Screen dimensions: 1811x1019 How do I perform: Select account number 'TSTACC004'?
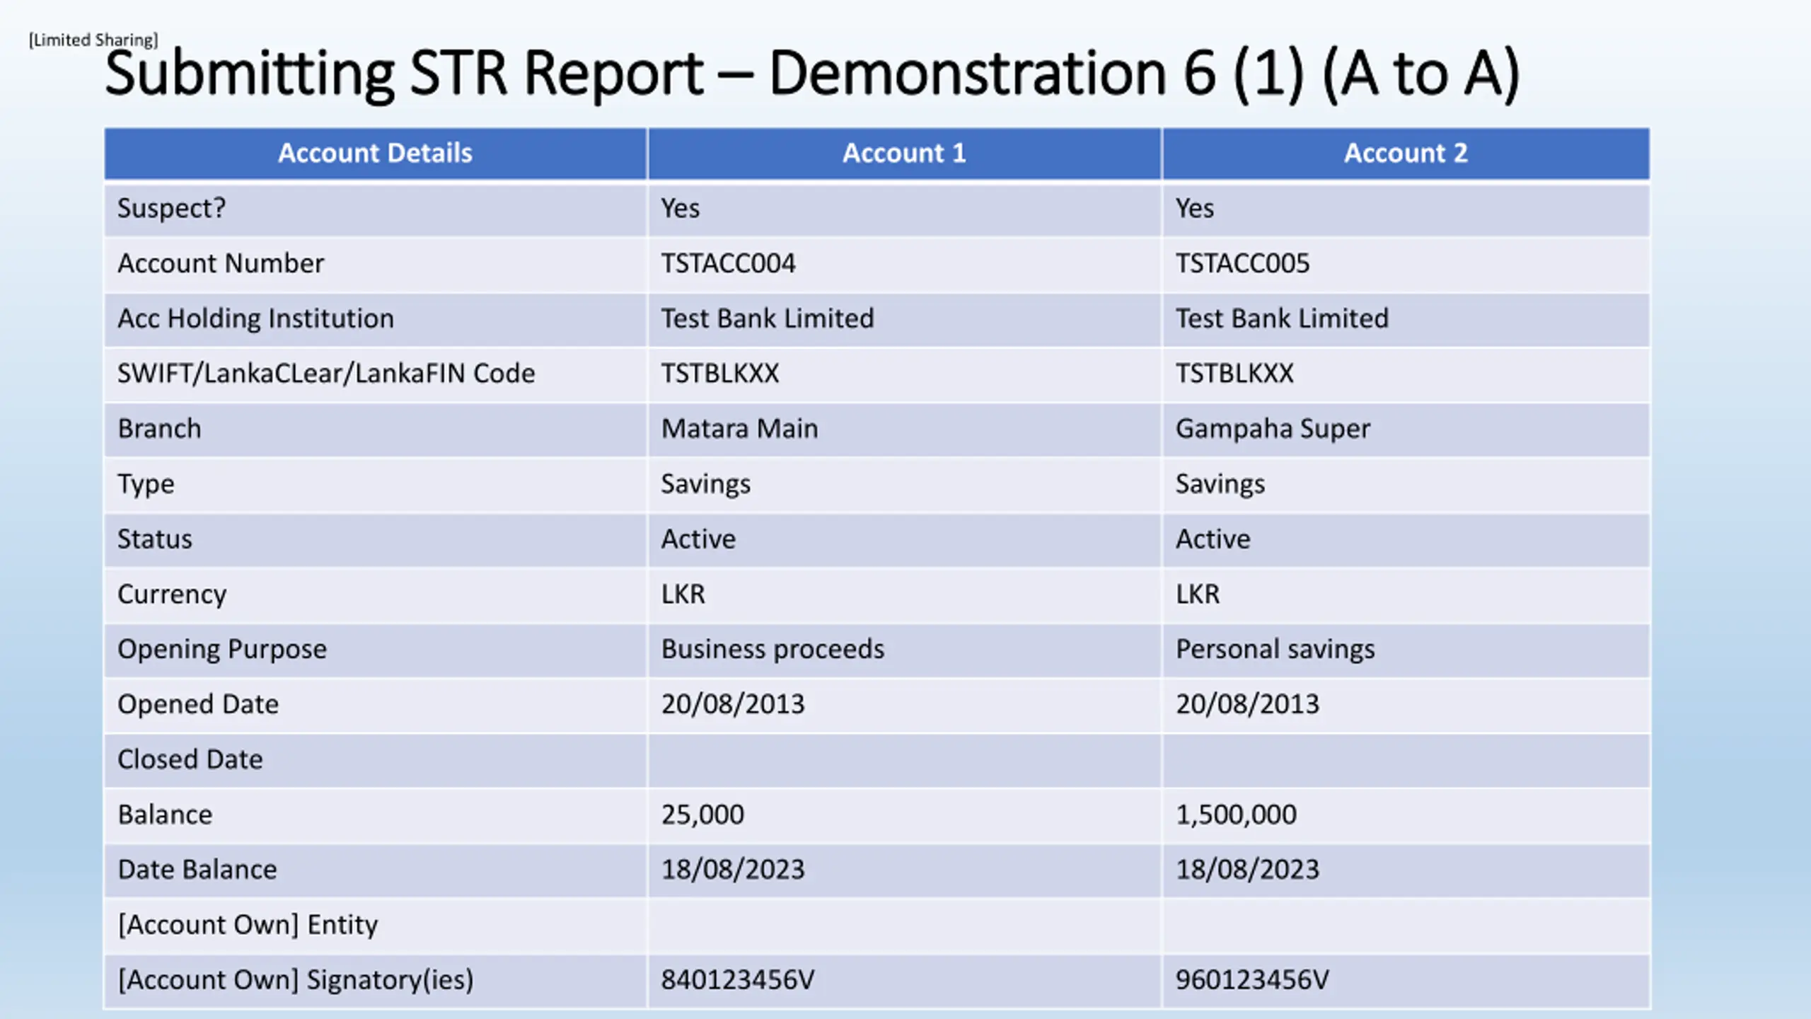coord(728,263)
